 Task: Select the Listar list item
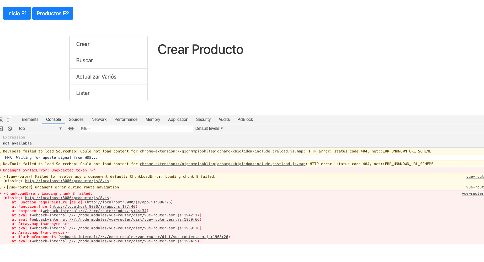point(108,93)
